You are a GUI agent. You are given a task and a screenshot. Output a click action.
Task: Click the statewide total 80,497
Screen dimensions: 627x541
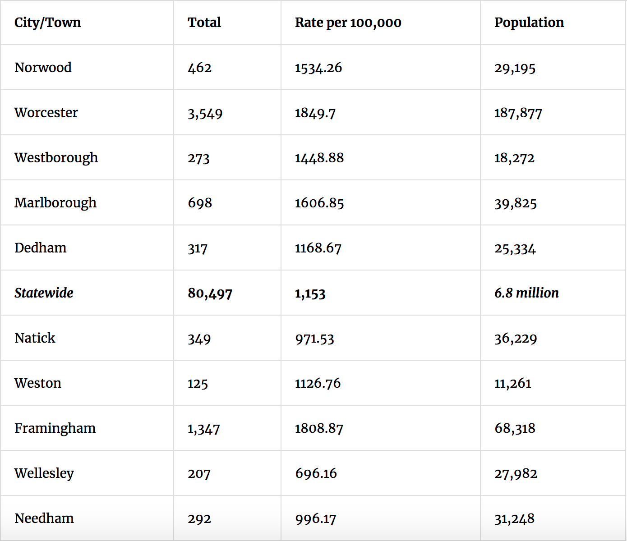(x=210, y=293)
